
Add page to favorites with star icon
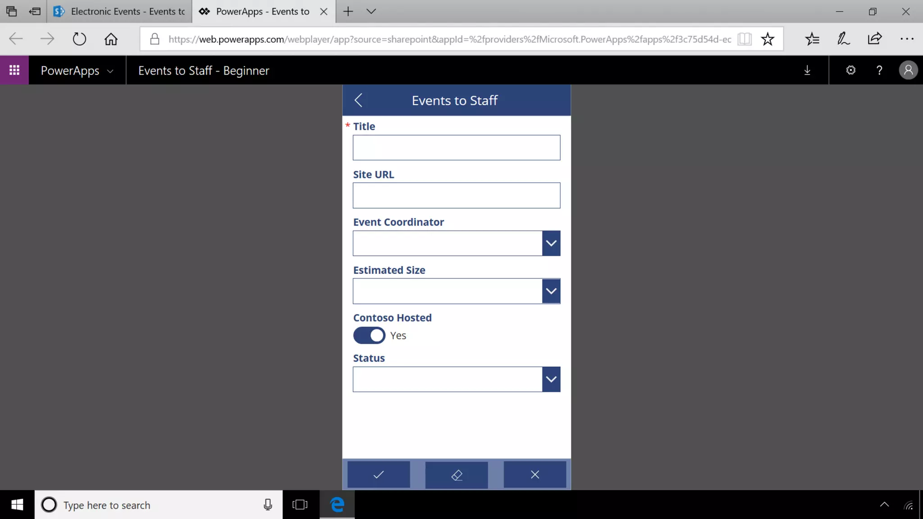click(768, 39)
